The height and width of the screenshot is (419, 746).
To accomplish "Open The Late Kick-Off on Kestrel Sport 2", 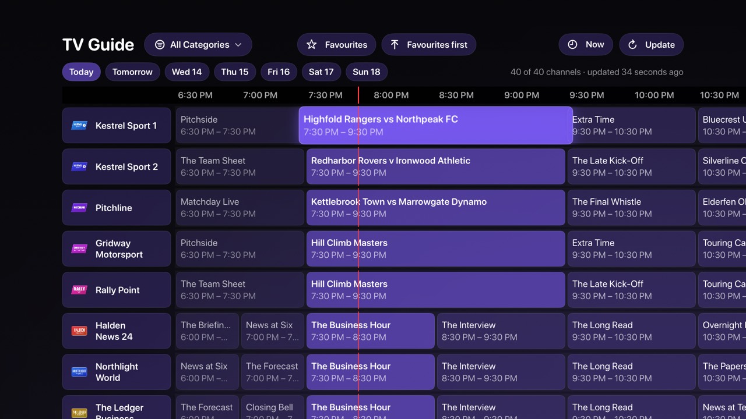I will point(632,166).
